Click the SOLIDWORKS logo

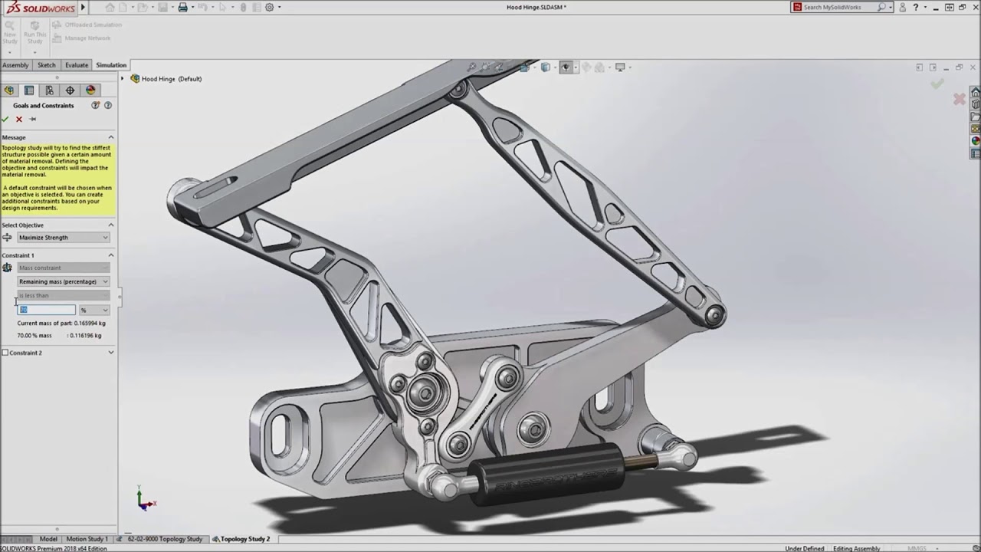pos(41,8)
